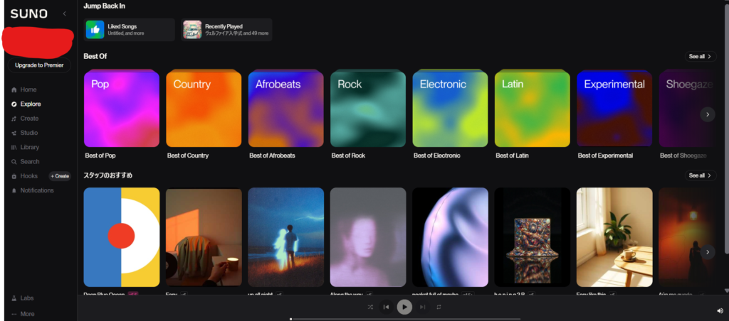Skip to the previous track
Image resolution: width=729 pixels, height=321 pixels.
tap(386, 307)
